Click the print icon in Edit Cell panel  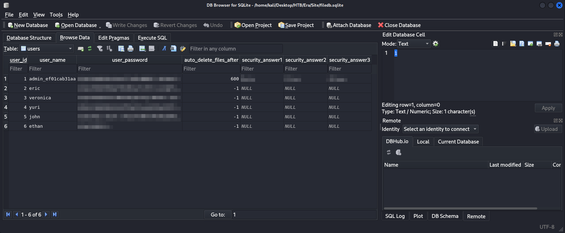click(x=557, y=44)
